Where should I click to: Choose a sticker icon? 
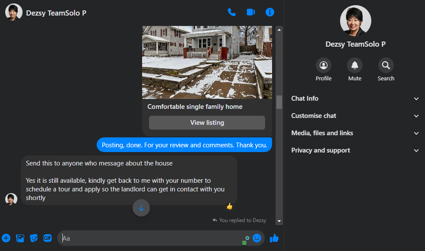click(34, 238)
